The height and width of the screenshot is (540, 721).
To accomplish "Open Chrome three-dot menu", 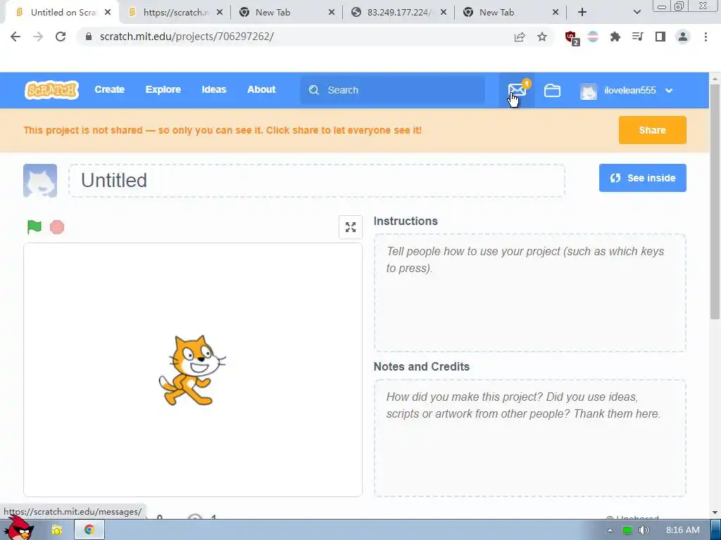I will 706,37.
